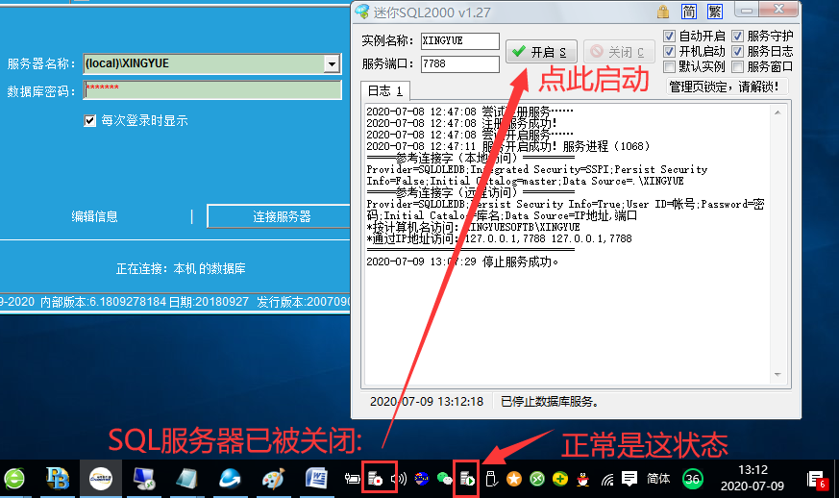
Task: Click the green circular X tray icon
Action: (x=536, y=479)
